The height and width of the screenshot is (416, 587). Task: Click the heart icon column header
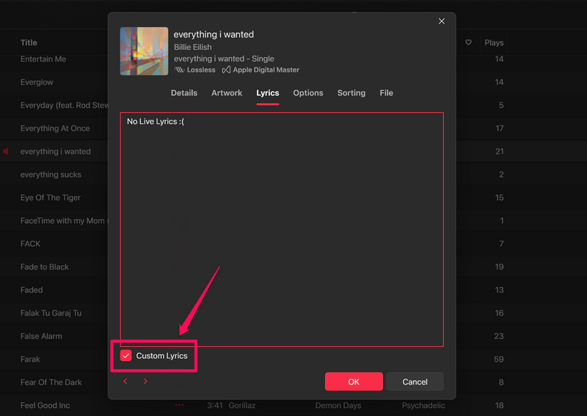[x=468, y=42]
